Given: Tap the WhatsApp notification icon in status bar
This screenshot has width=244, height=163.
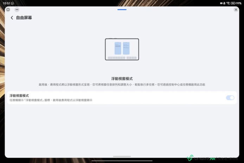Looking at the screenshot, I should (x=13, y=3).
